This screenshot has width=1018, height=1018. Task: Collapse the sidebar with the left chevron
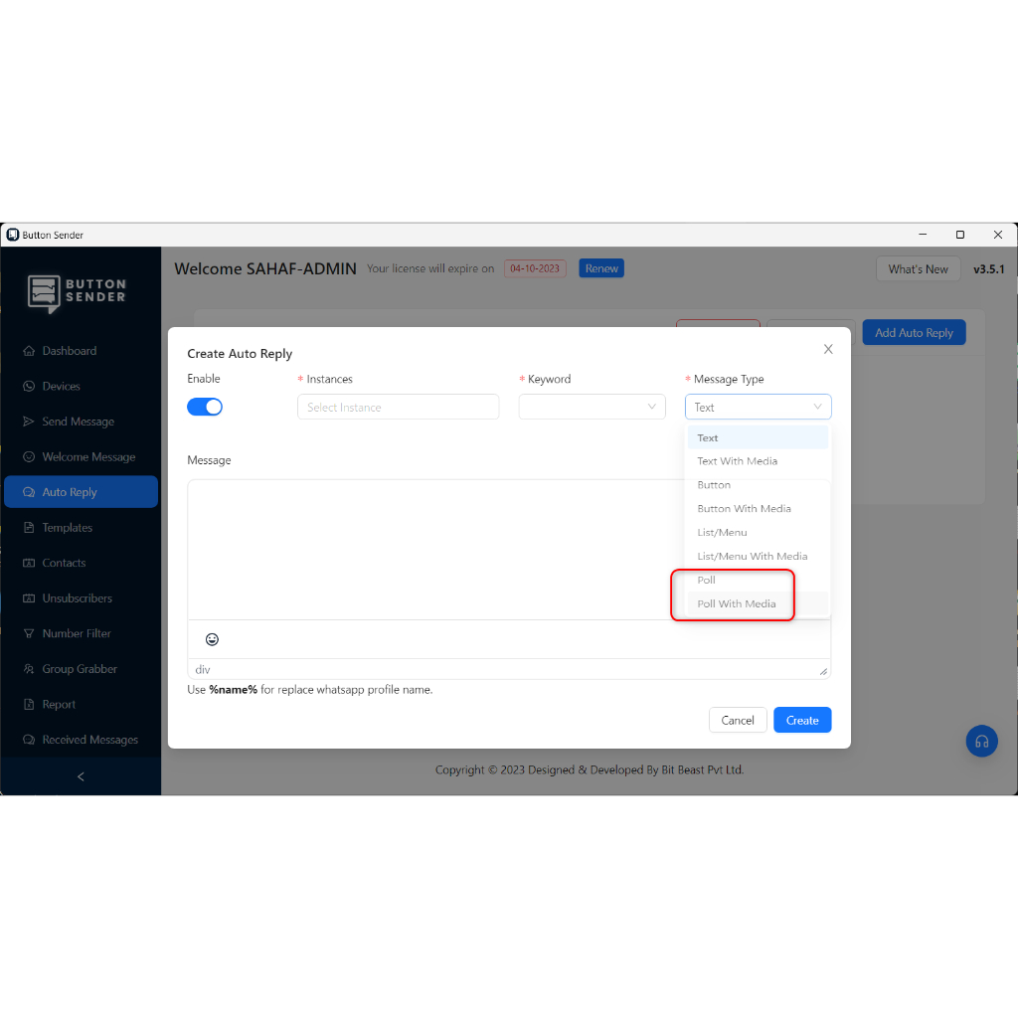[x=81, y=776]
